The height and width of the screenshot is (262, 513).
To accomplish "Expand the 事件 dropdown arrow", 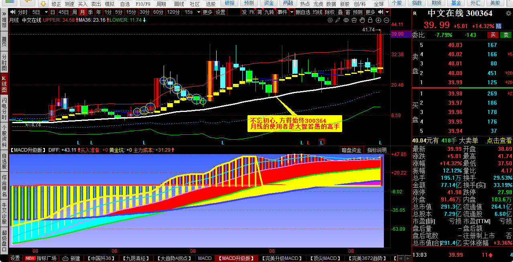I will coord(291,12).
